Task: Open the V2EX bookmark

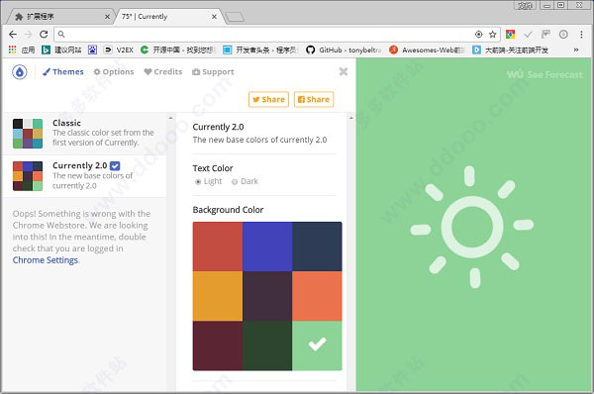Action: [119, 49]
